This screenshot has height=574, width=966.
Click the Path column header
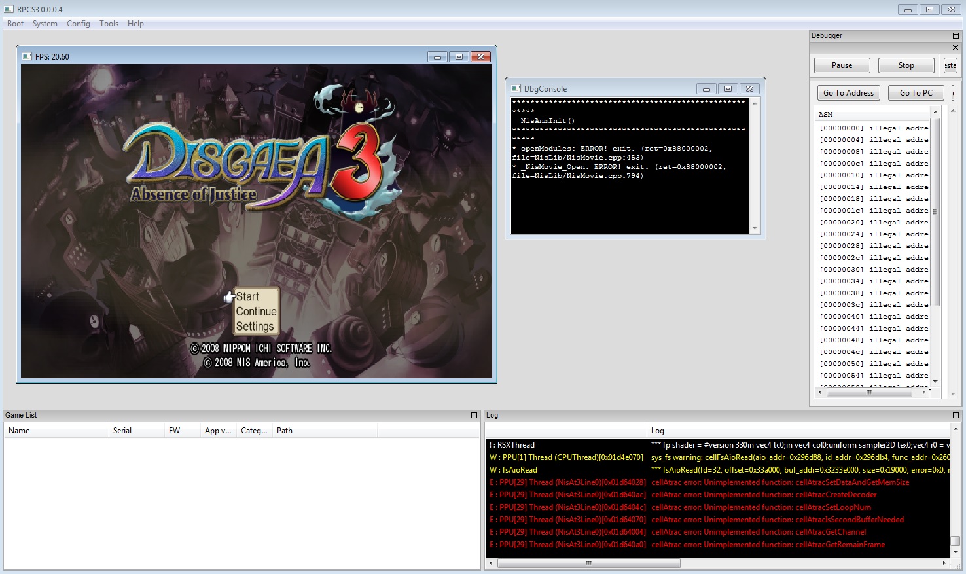click(x=285, y=431)
